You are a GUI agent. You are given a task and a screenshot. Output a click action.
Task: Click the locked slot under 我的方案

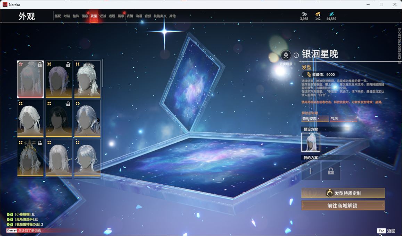point(331,171)
